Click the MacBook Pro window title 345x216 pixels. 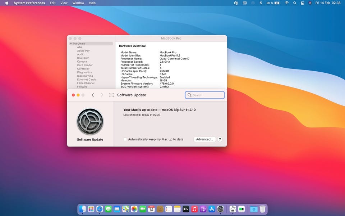[171, 39]
